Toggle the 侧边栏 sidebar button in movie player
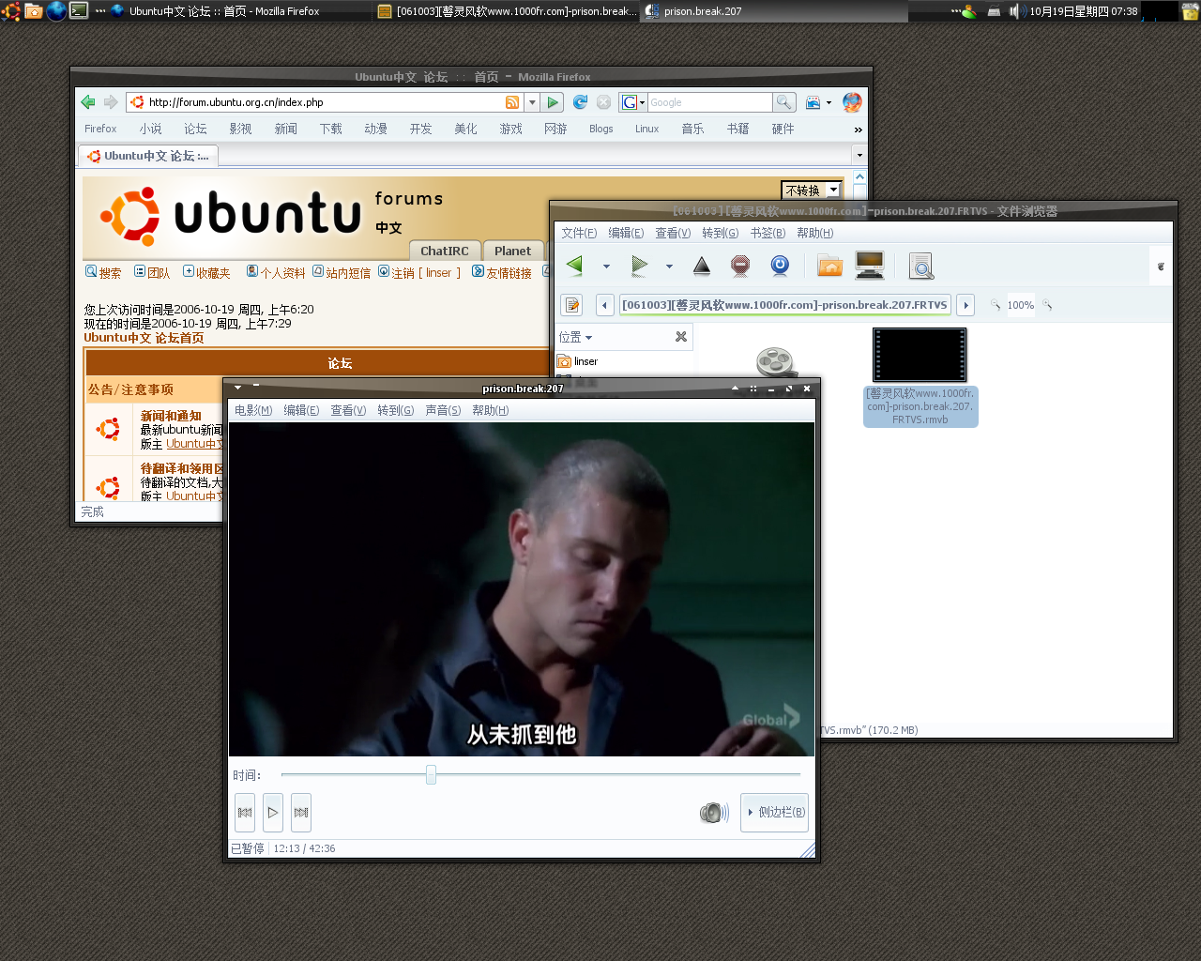The image size is (1201, 961). 775,813
